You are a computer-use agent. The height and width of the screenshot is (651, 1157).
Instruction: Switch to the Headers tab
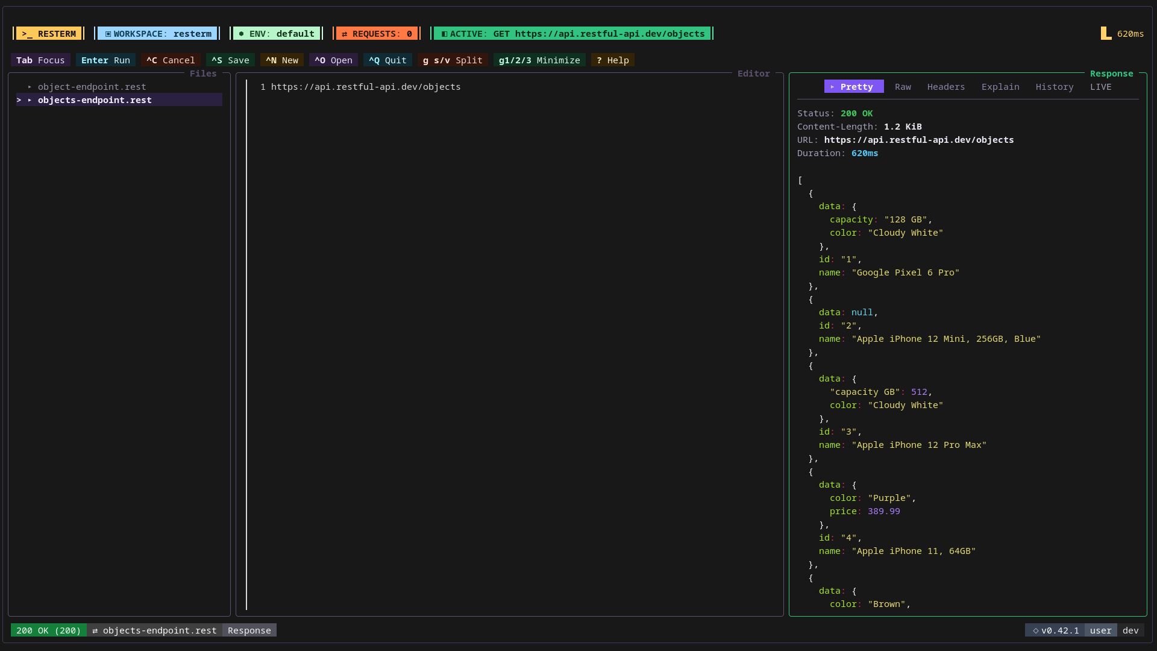coord(946,87)
